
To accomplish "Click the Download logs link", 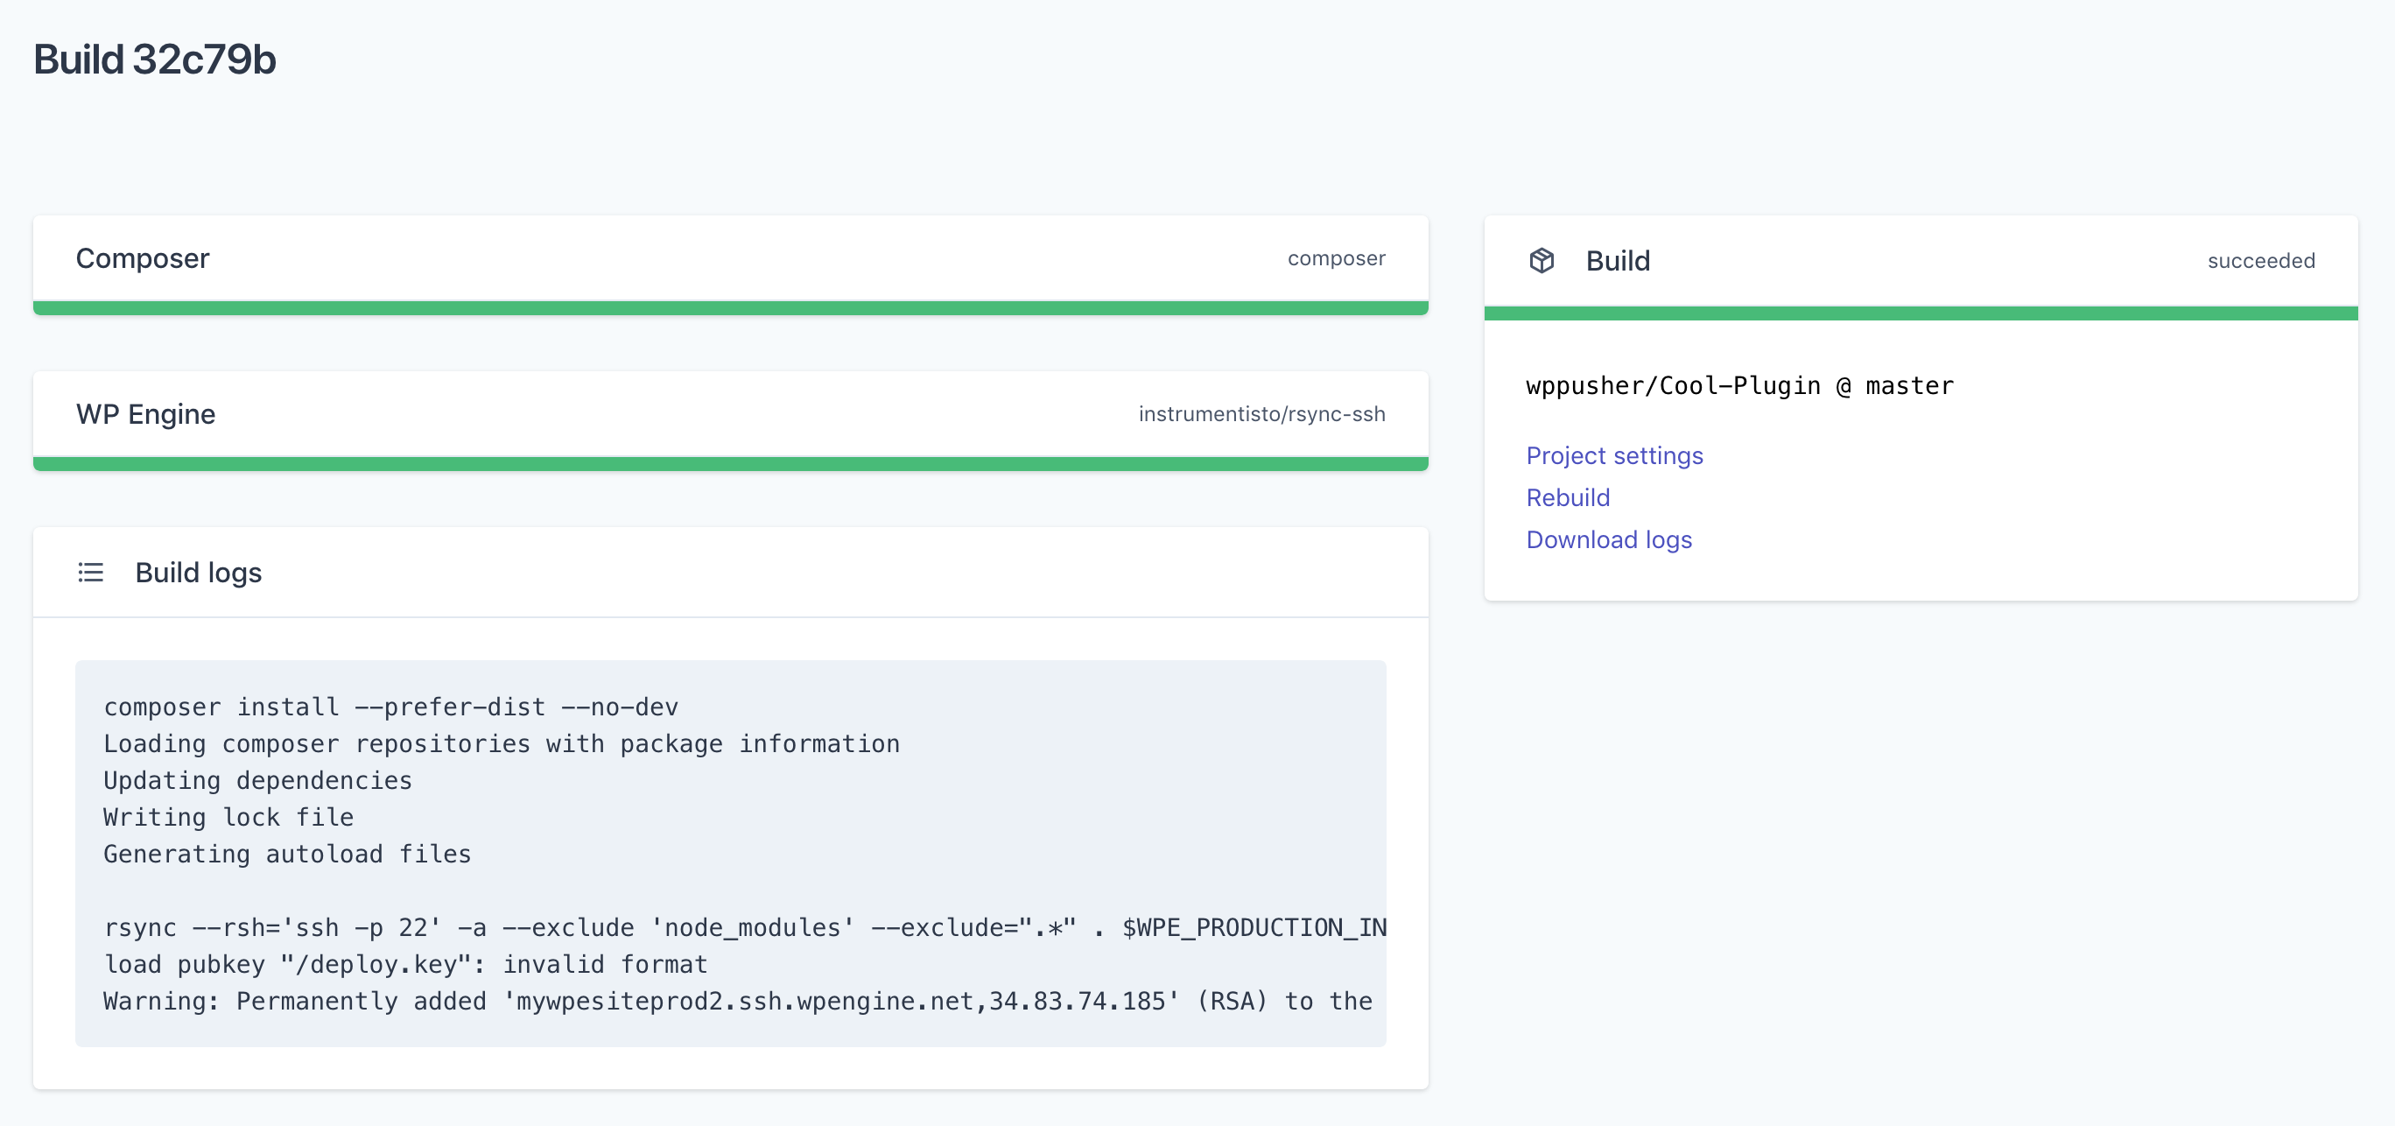I will pyautogui.click(x=1608, y=539).
